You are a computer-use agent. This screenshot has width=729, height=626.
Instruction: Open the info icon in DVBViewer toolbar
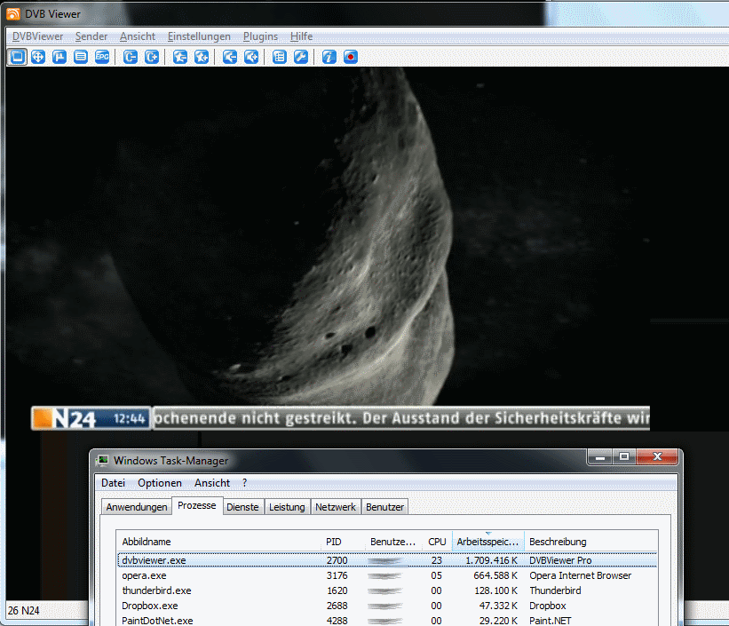pos(329,57)
